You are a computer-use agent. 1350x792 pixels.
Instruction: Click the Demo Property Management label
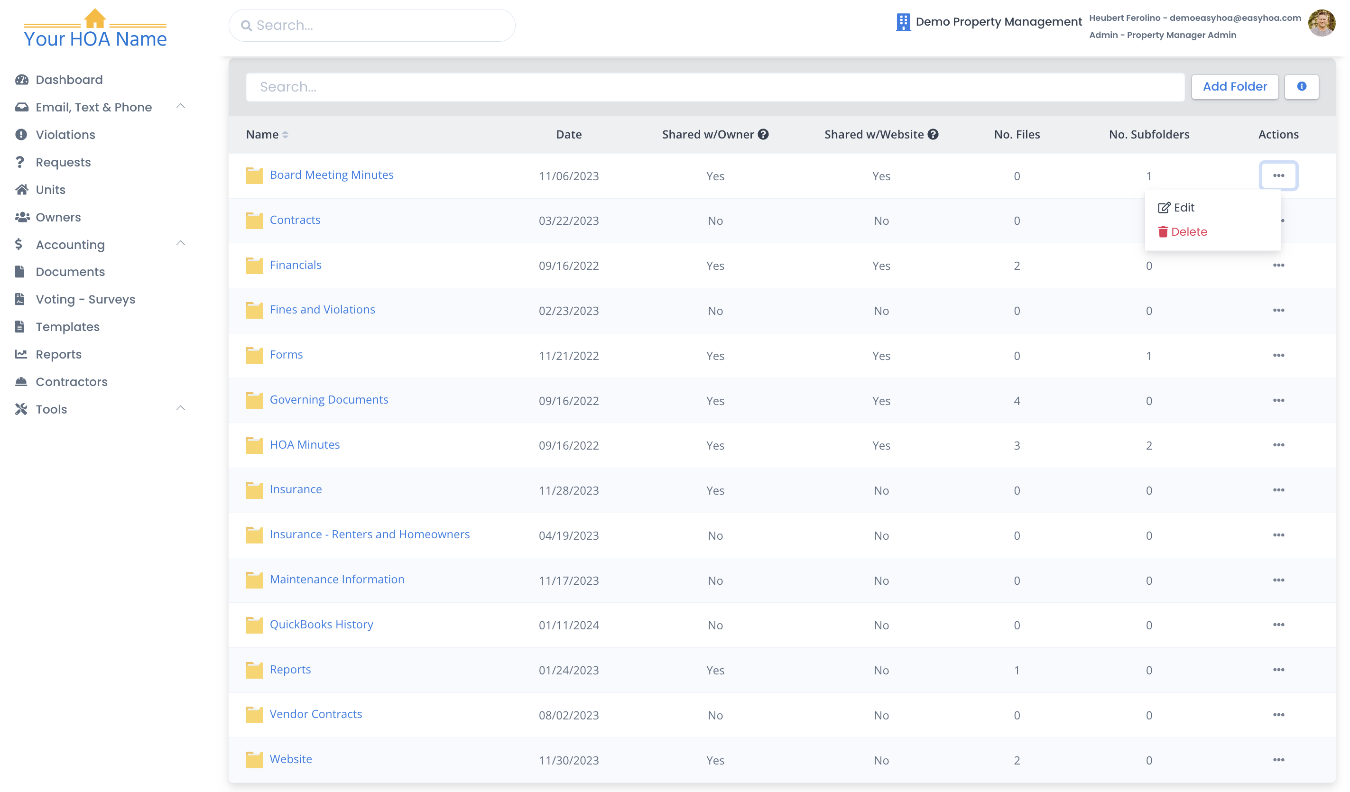[x=999, y=21]
